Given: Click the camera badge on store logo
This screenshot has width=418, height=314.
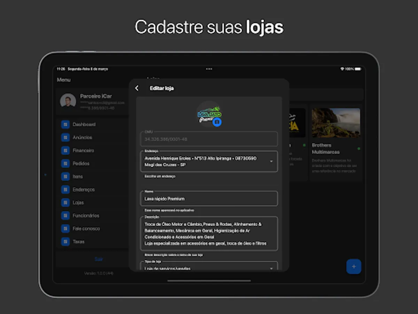Looking at the screenshot, I should 217,122.
